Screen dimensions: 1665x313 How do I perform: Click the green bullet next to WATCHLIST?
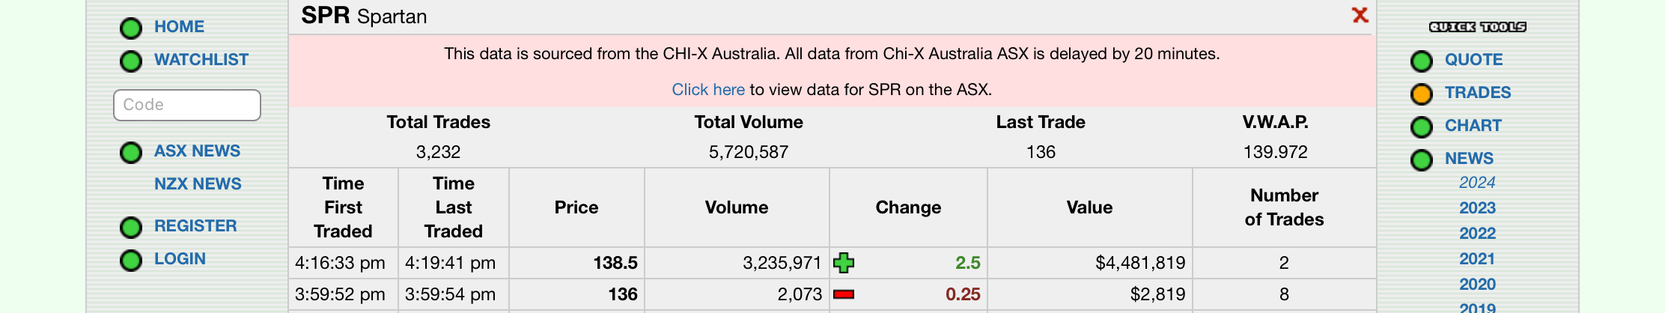pyautogui.click(x=131, y=61)
